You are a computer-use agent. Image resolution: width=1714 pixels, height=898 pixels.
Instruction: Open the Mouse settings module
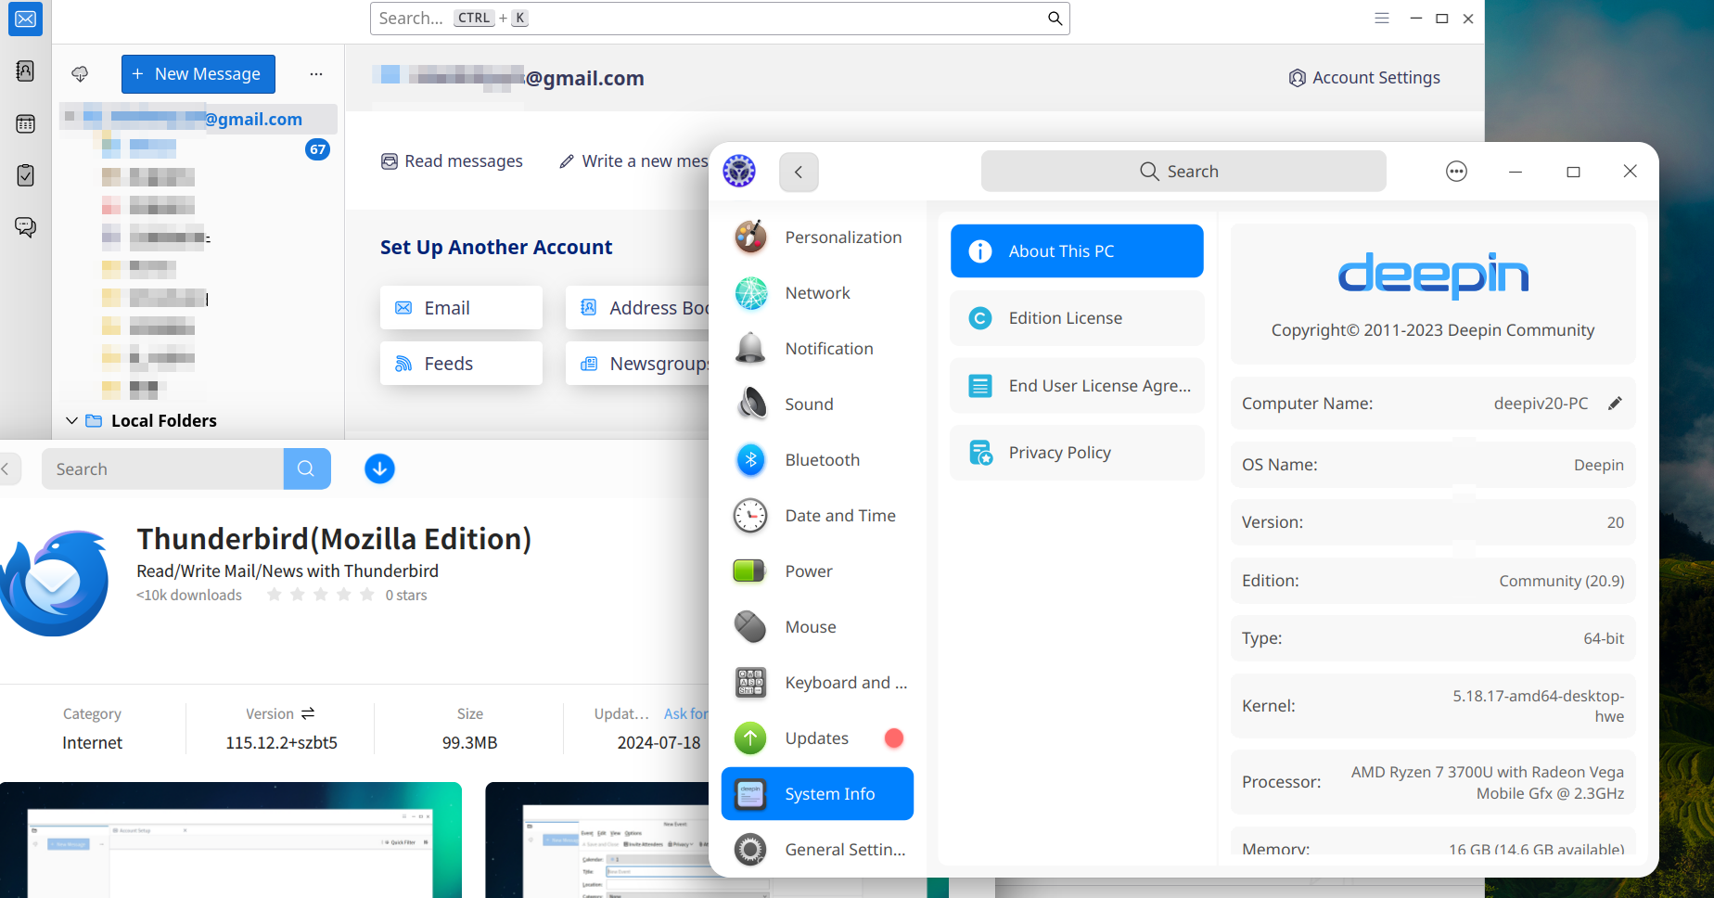pyautogui.click(x=818, y=627)
